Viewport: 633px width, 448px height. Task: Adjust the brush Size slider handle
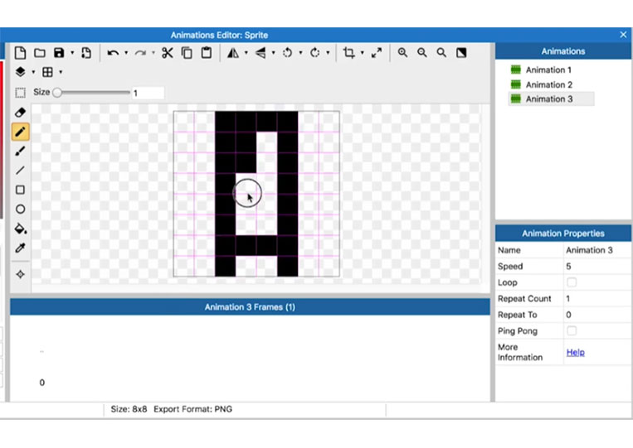point(57,93)
